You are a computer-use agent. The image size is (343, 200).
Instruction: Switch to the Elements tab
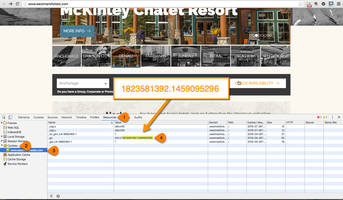(x=24, y=117)
